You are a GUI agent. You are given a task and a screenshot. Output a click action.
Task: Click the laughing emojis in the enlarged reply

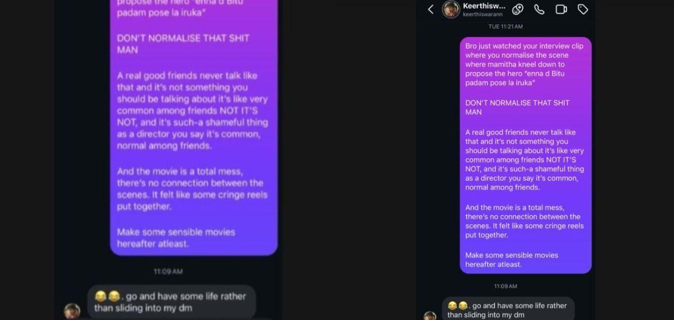[108, 296]
